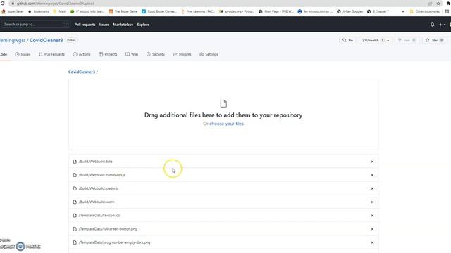The image size is (451, 253).
Task: Show more bookmarks overflow chevron
Action: point(403,11)
